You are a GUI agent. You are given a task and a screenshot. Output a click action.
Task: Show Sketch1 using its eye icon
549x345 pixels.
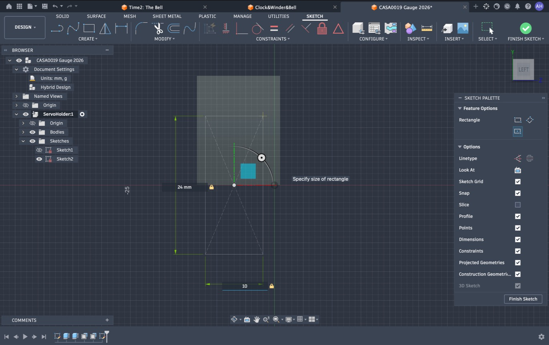click(39, 150)
